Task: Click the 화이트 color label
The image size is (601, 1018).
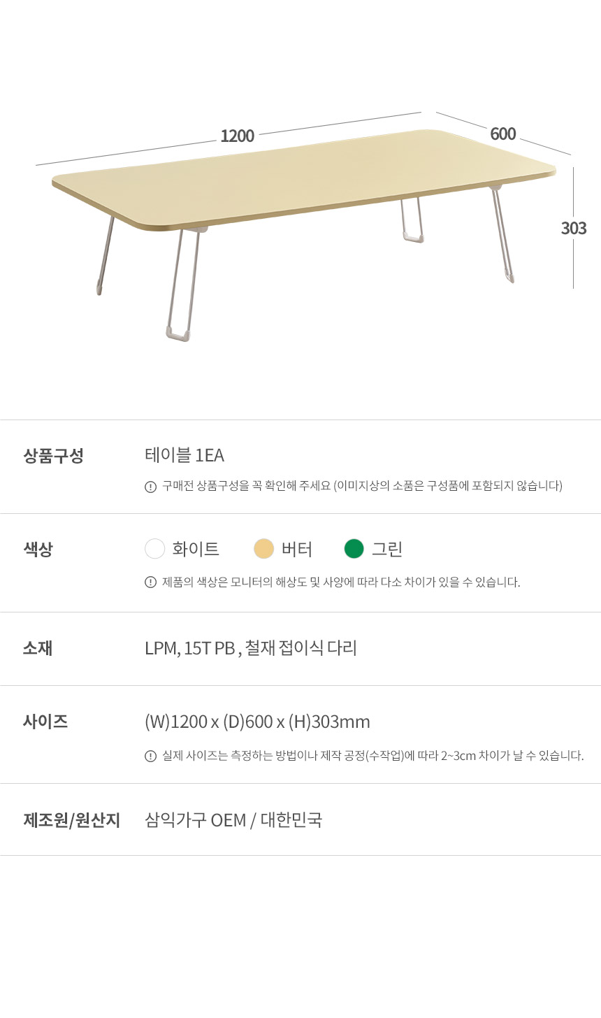Action: [196, 550]
